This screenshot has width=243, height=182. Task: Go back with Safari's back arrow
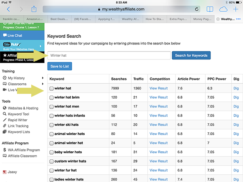[x=9, y=9]
